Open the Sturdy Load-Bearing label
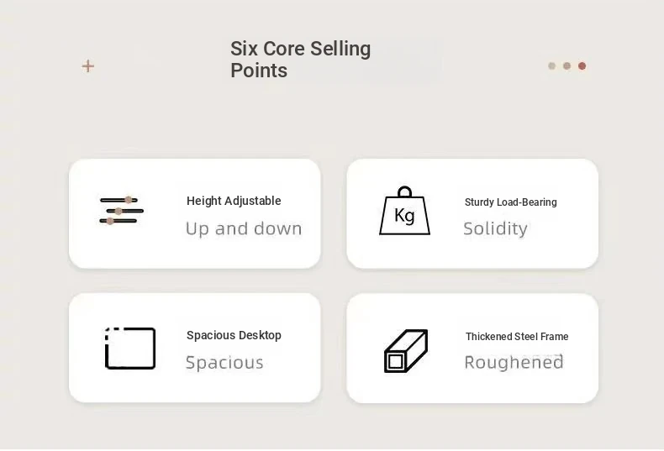Screen dimensions: 664x451 tap(511, 202)
